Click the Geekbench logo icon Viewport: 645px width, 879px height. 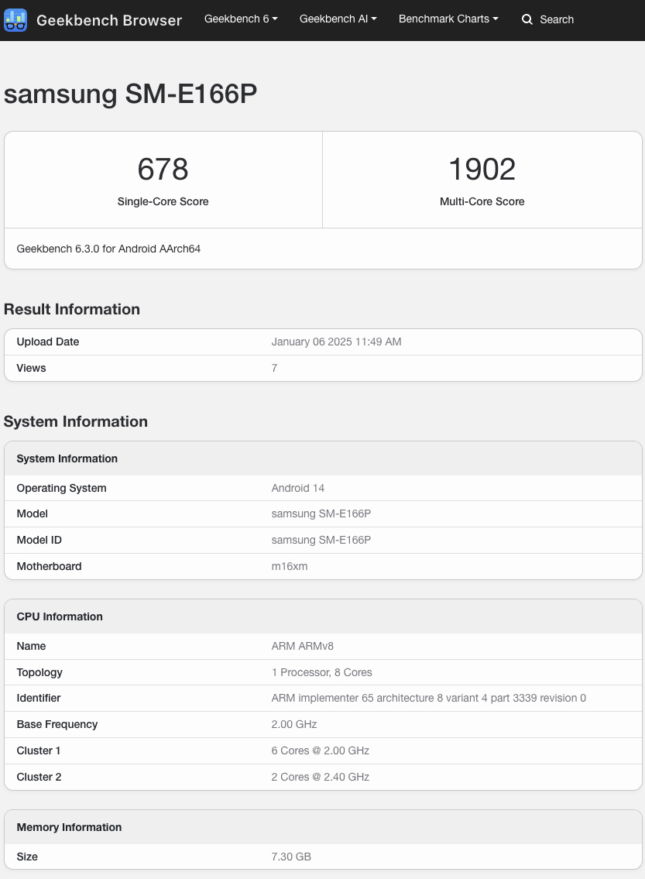(15, 20)
